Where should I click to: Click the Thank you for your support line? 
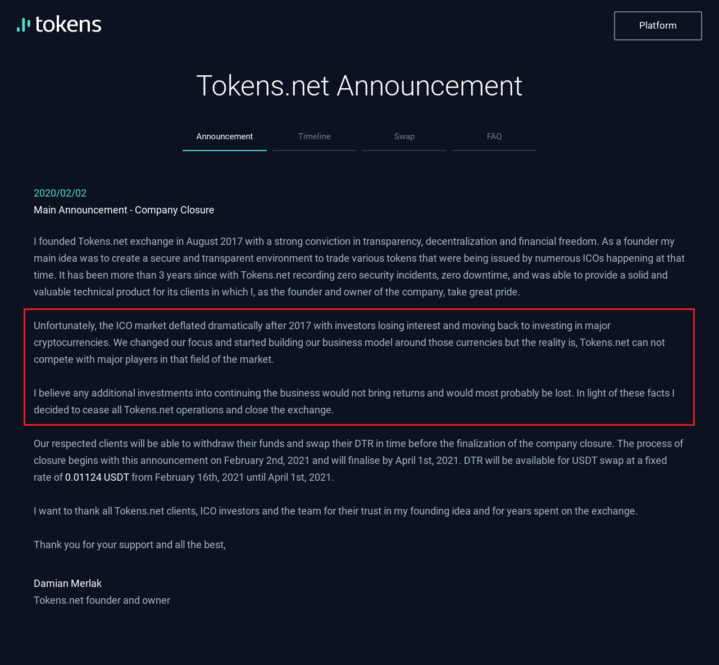point(130,545)
